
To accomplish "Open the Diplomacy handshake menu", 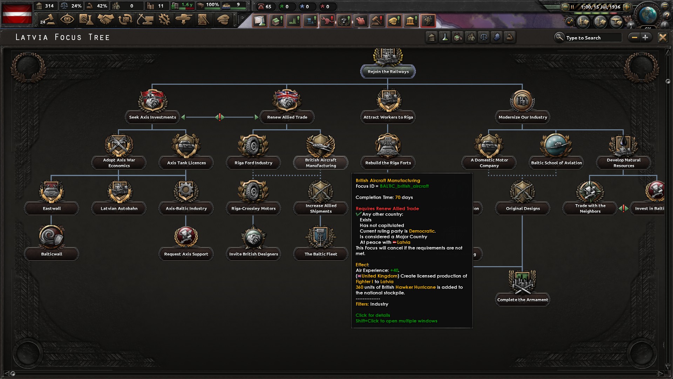I will (106, 19).
